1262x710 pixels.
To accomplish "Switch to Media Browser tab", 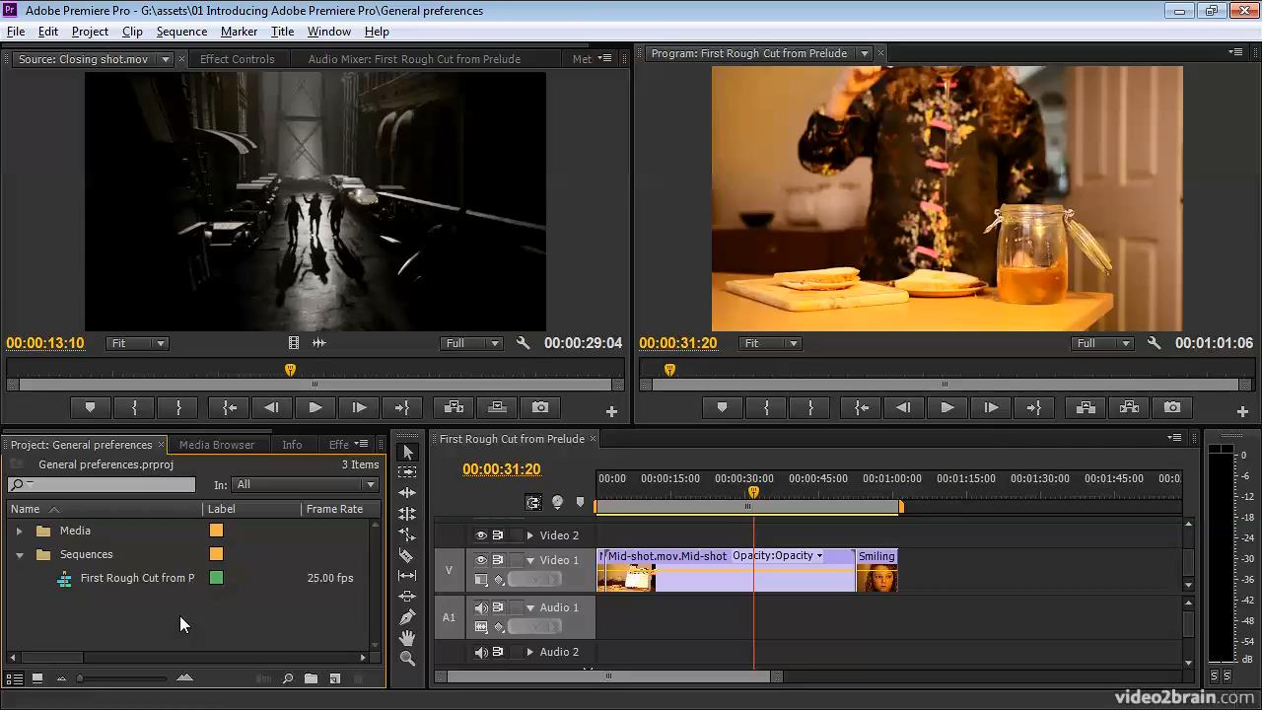I will (x=217, y=445).
